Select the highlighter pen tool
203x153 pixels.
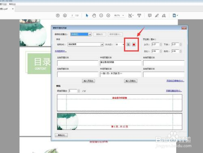tap(157, 15)
